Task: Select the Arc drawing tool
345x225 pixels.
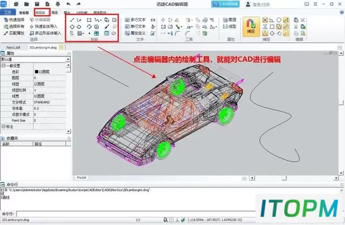Action: 89,27
